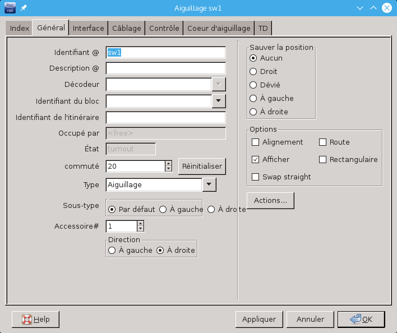Open the Type dropdown list

click(x=209, y=184)
